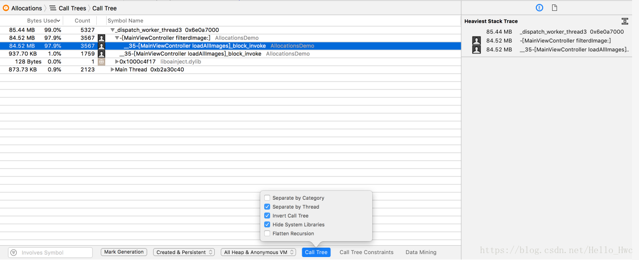Click AllocationsDemo label on the filterdImage: row
Screen dimensions: 639x260
237,38
